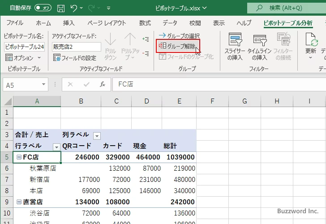Click the Expand Field plus icon
The image size is (326, 224).
pos(146,39)
